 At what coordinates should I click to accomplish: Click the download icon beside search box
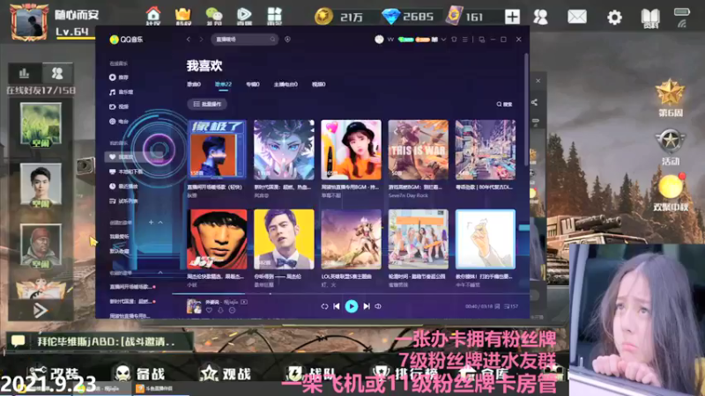(287, 40)
